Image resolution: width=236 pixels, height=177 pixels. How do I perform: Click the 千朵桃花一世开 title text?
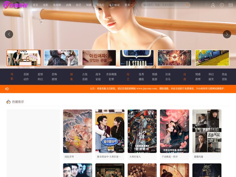click(x=170, y=157)
